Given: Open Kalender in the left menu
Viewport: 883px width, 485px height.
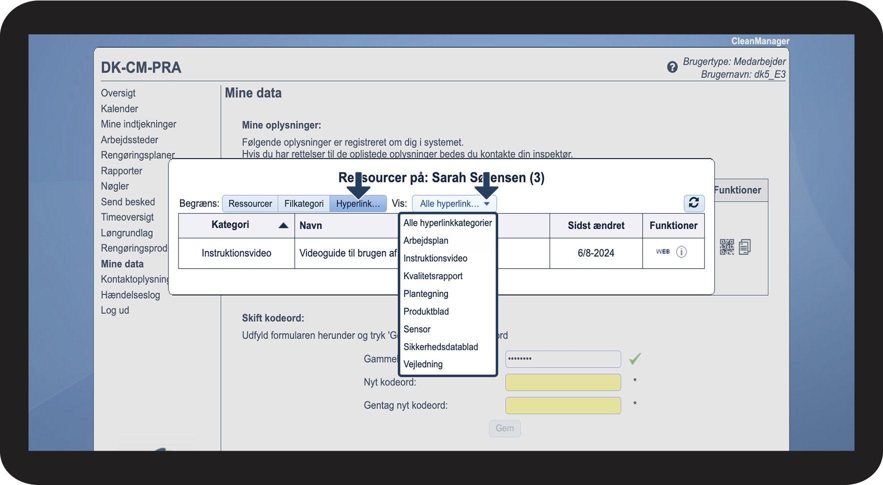Looking at the screenshot, I should pyautogui.click(x=119, y=109).
